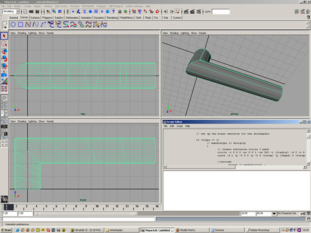Click the IPR Render icon
The width and height of the screenshot is (311, 233).
pos(192,12)
